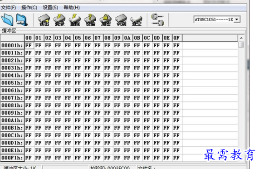Run blank check using 查空 icon
Viewport: 259px width, 169px height.
(x=137, y=21)
